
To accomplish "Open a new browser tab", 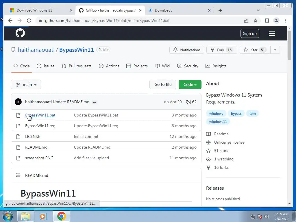I will pyautogui.click(x=220, y=10).
